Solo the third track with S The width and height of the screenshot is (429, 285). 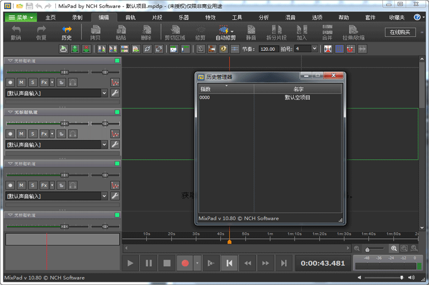33,185
